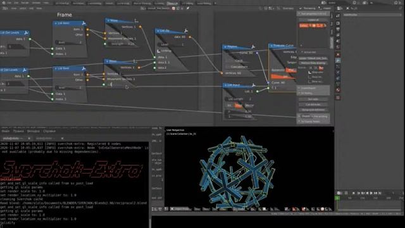Collapse the List Input node triangle
The height and width of the screenshot is (228, 405).
click(225, 85)
